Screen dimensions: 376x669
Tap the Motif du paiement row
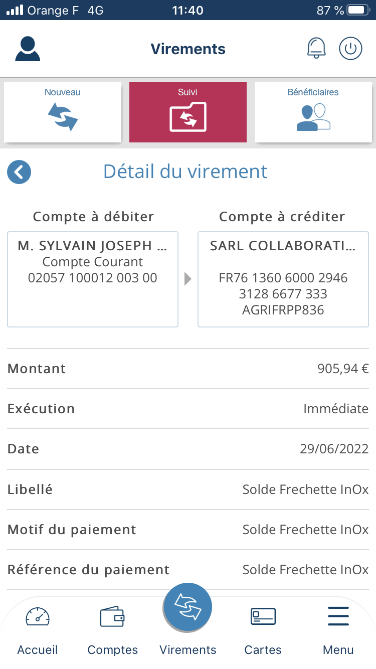[x=188, y=530]
